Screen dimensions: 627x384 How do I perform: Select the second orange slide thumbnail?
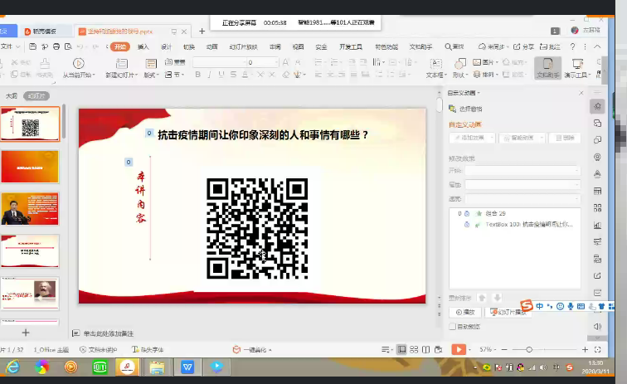30,167
